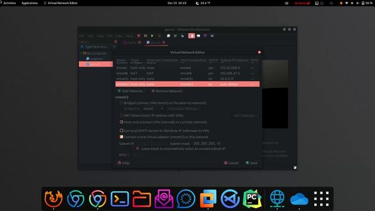Click the green play icon in VMware toolbar
This screenshot has height=211, width=375.
tap(152, 36)
